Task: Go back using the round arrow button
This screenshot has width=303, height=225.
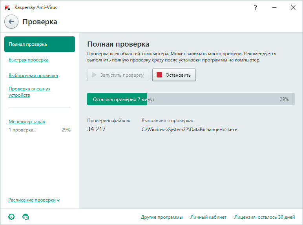Action: point(11,22)
